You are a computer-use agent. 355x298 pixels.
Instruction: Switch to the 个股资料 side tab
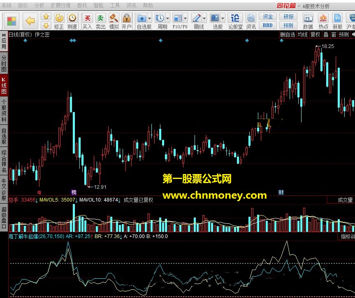[x=4, y=111]
